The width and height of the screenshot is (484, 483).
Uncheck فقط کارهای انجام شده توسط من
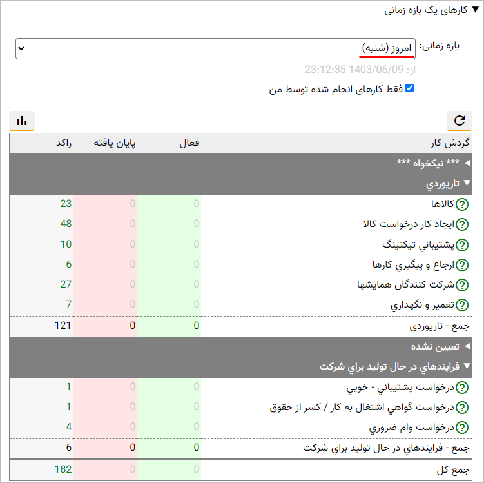point(409,89)
